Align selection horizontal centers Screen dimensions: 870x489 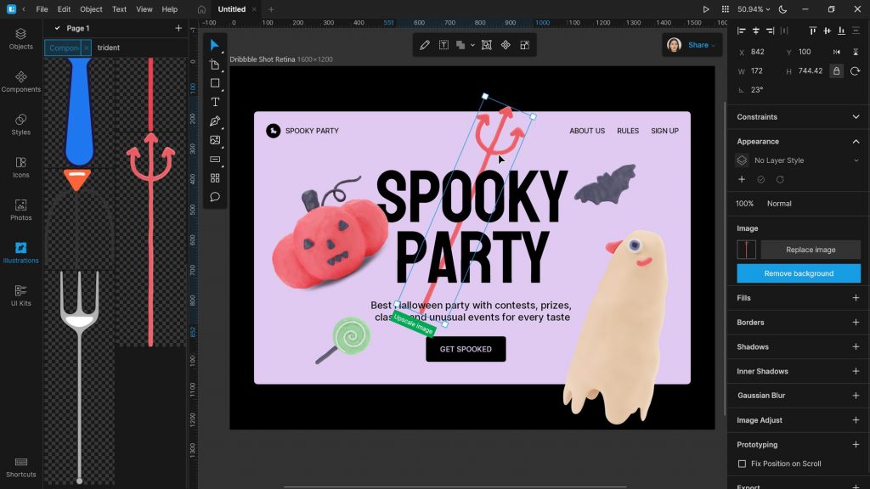(x=755, y=31)
